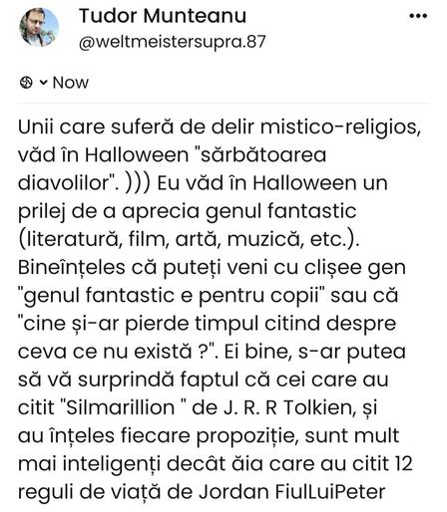Click the quote "genul fantastic e pentru copii"
The image size is (447, 512).
[172, 296]
